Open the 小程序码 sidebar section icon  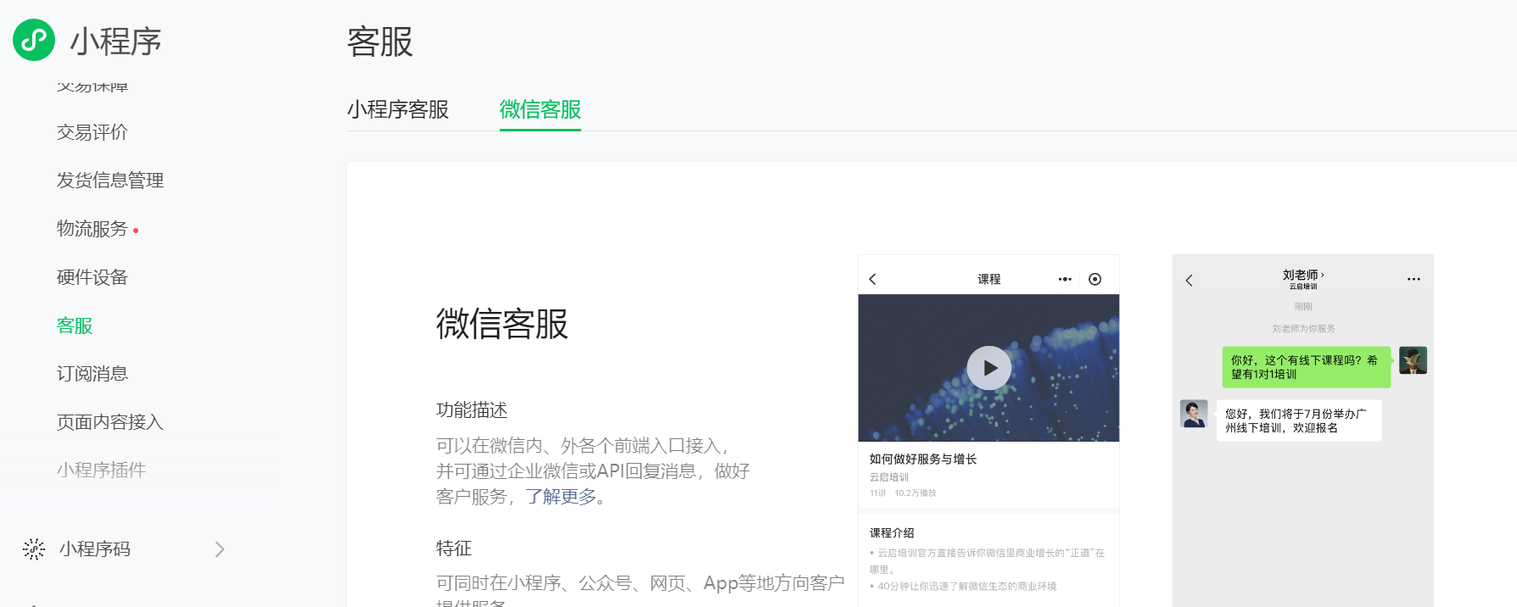(34, 549)
